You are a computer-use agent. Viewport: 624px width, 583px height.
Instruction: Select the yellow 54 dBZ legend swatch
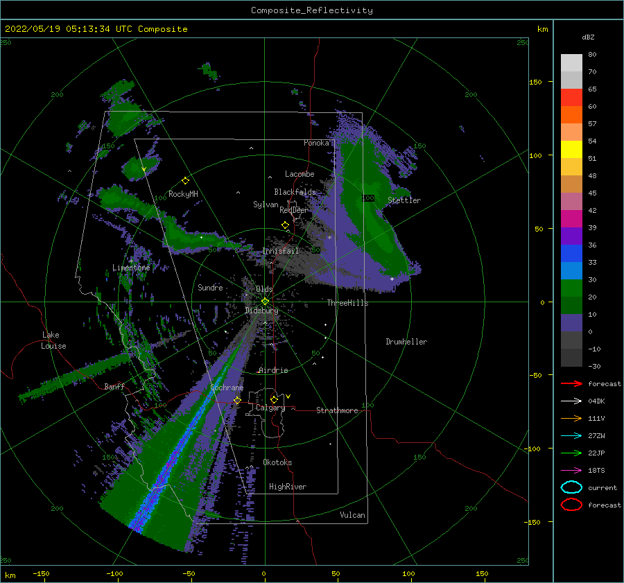click(571, 149)
